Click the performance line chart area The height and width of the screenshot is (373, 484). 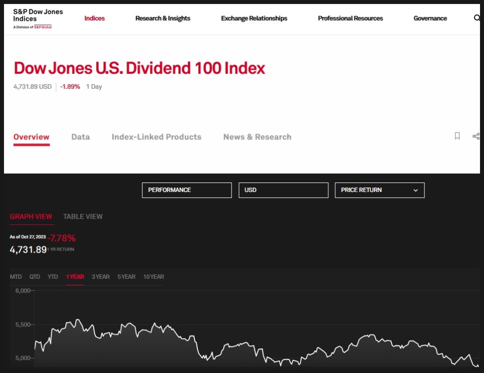(x=257, y=328)
